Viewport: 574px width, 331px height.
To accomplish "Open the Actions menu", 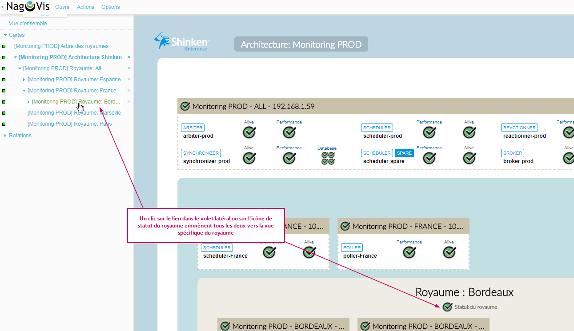I will click(x=85, y=7).
